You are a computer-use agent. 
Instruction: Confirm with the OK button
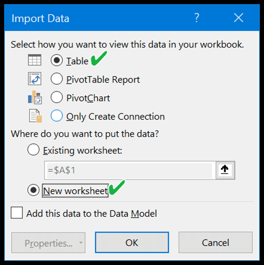132,243
